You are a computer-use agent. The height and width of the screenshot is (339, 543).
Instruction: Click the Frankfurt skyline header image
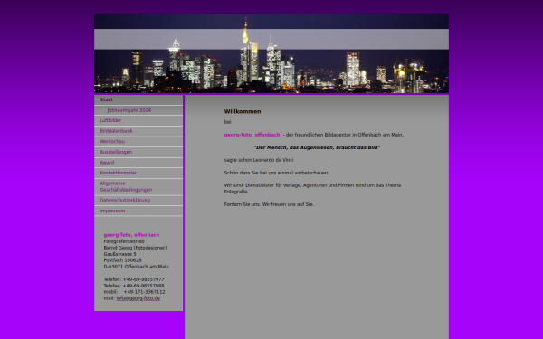[x=271, y=53]
